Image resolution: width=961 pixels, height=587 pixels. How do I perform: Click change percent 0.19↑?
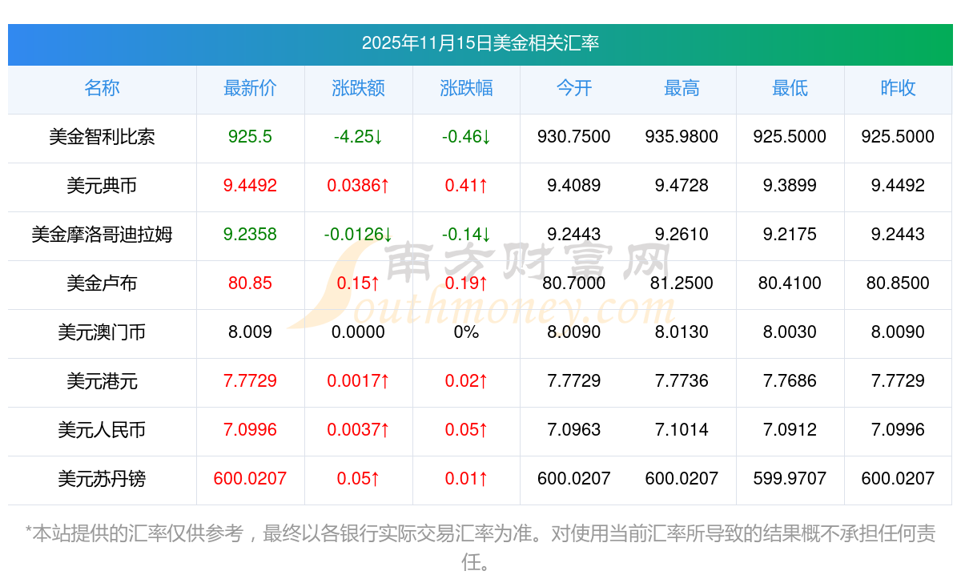[x=466, y=283]
